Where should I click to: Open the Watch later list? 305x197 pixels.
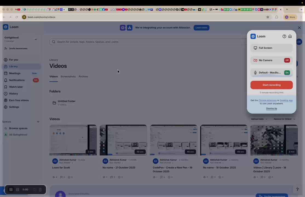point(16,87)
